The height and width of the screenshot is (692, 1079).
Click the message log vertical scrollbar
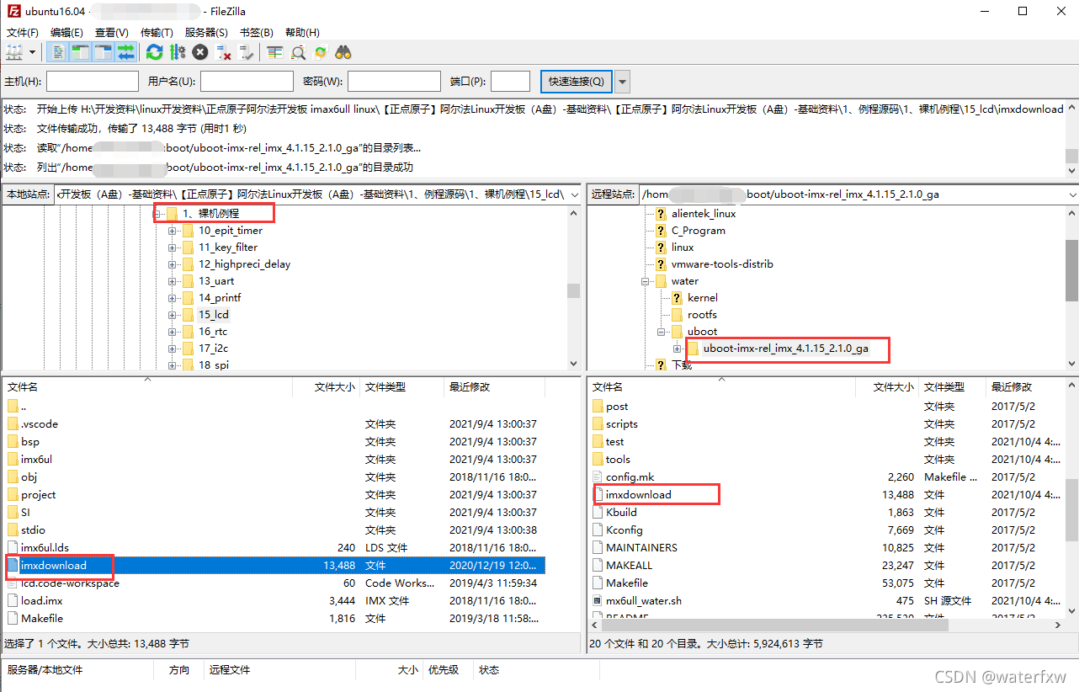(1071, 141)
